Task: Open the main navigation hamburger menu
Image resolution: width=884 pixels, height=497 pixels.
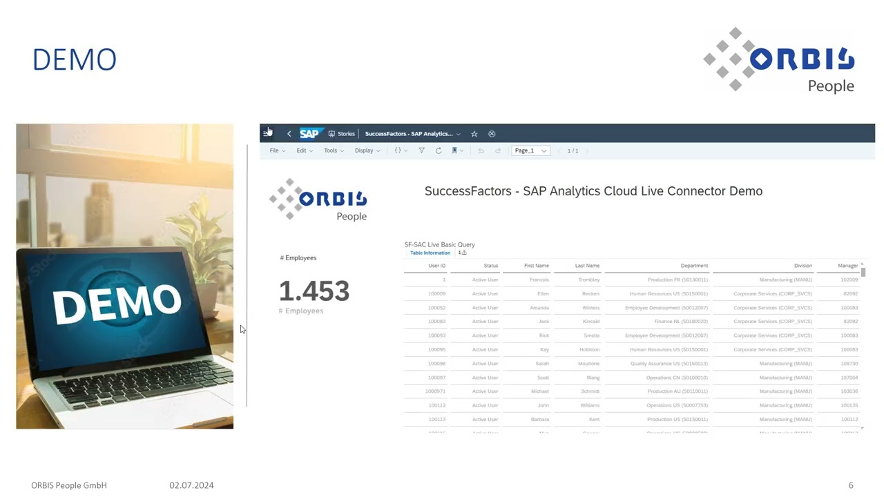Action: (x=267, y=133)
